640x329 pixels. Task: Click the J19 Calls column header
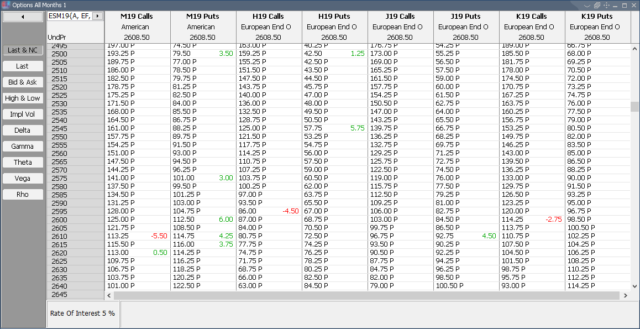point(400,27)
